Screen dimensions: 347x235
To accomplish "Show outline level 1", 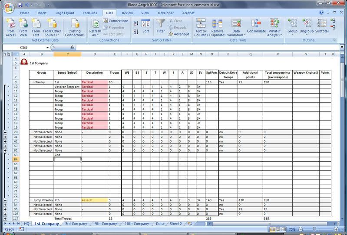I will click(5, 54).
